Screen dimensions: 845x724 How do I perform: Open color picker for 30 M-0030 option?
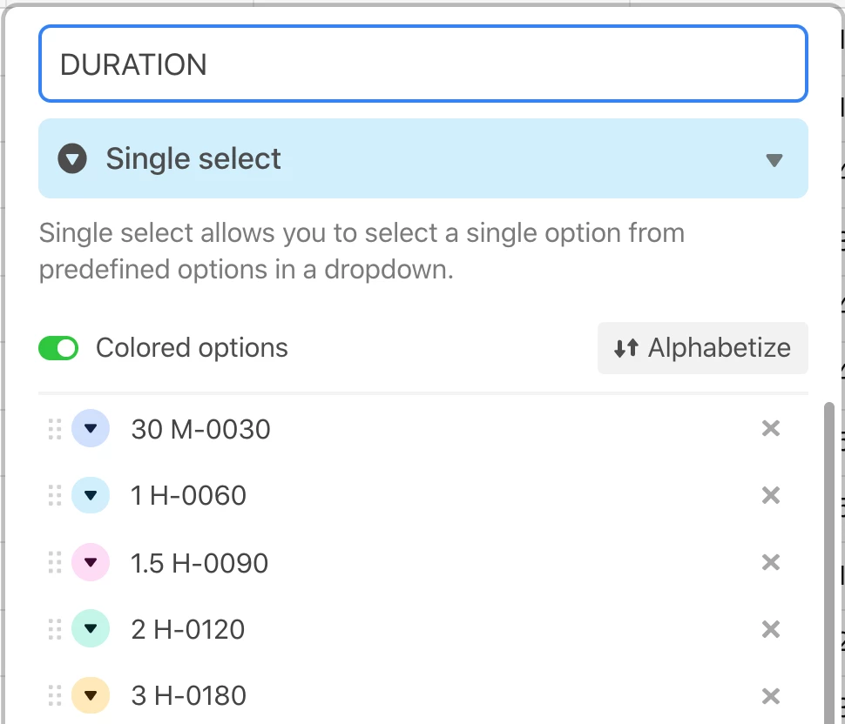pyautogui.click(x=91, y=428)
